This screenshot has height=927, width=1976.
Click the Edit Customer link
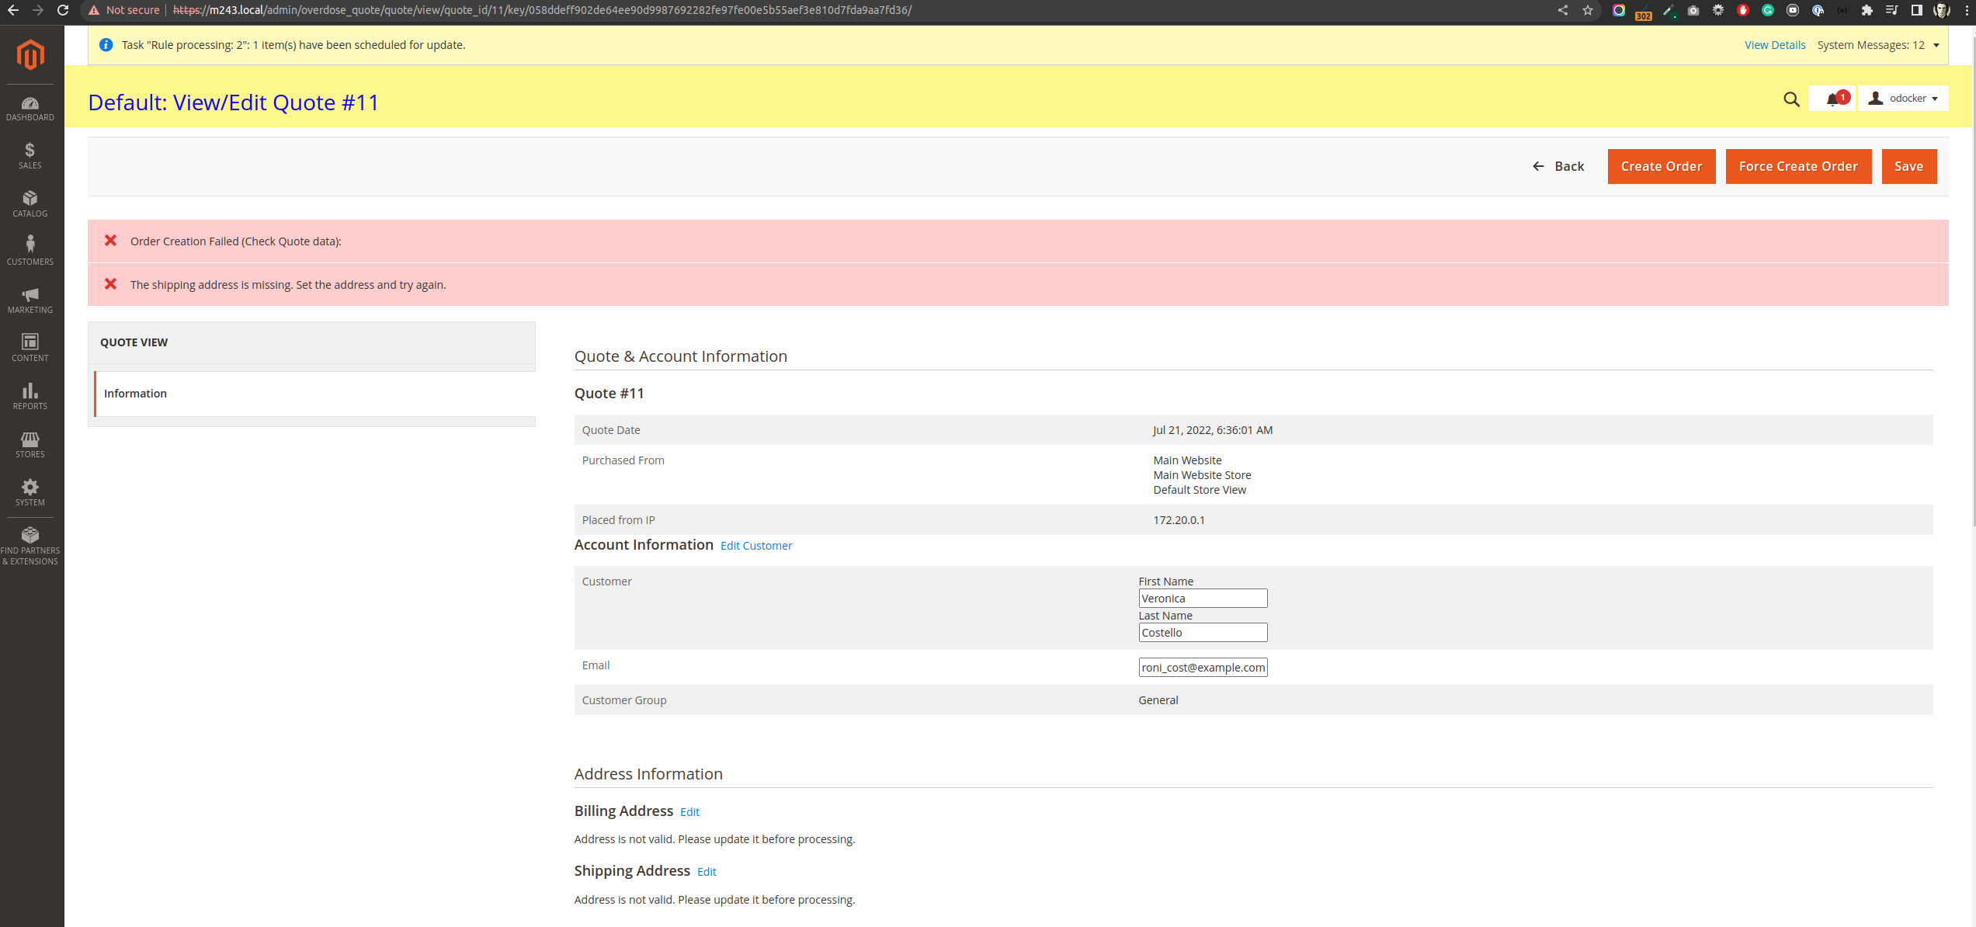tap(756, 546)
